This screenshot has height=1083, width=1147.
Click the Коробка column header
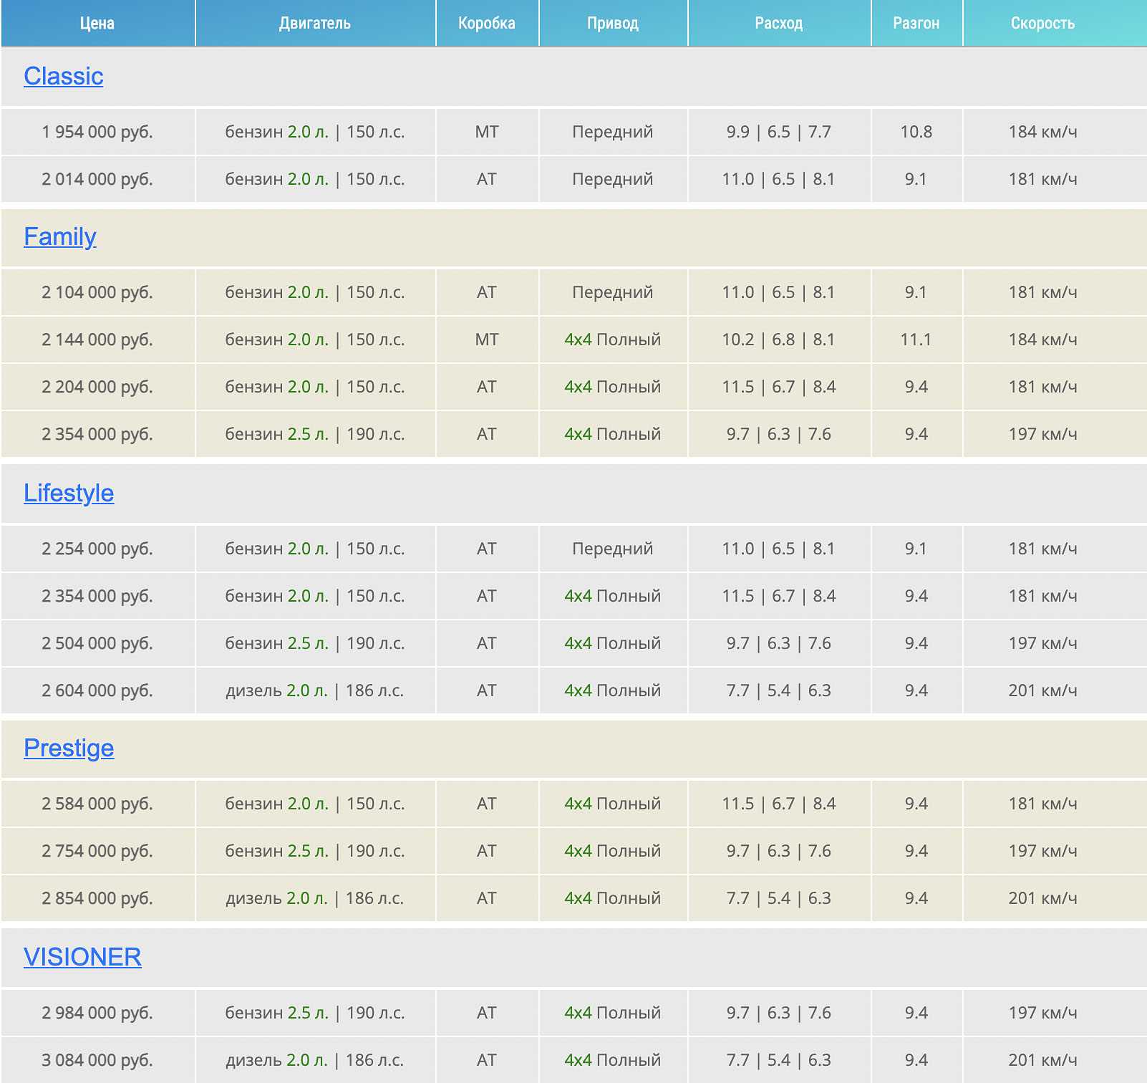pos(487,24)
